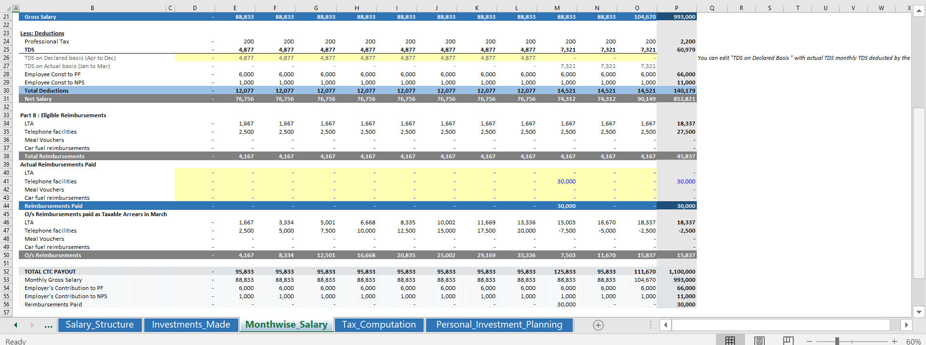Click the 'Professional Tax' label

pyautogui.click(x=47, y=41)
